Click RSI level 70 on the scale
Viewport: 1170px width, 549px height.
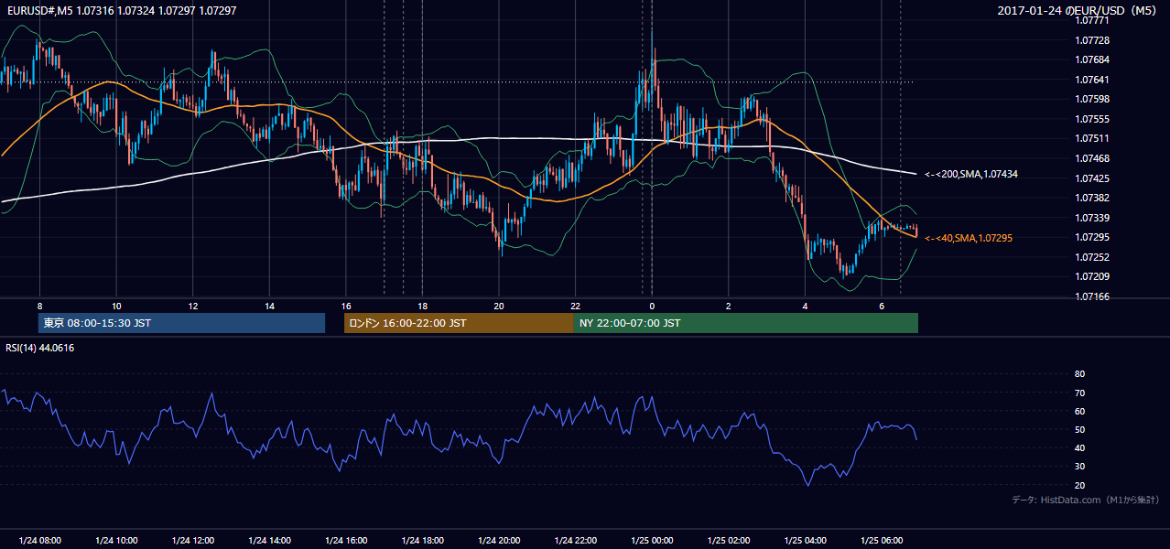coord(1079,393)
